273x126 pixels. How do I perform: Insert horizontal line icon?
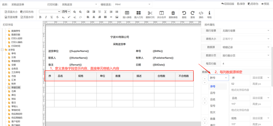(x=111, y=17)
